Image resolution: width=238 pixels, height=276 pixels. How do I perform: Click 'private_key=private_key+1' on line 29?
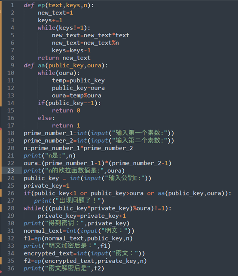click(82, 216)
